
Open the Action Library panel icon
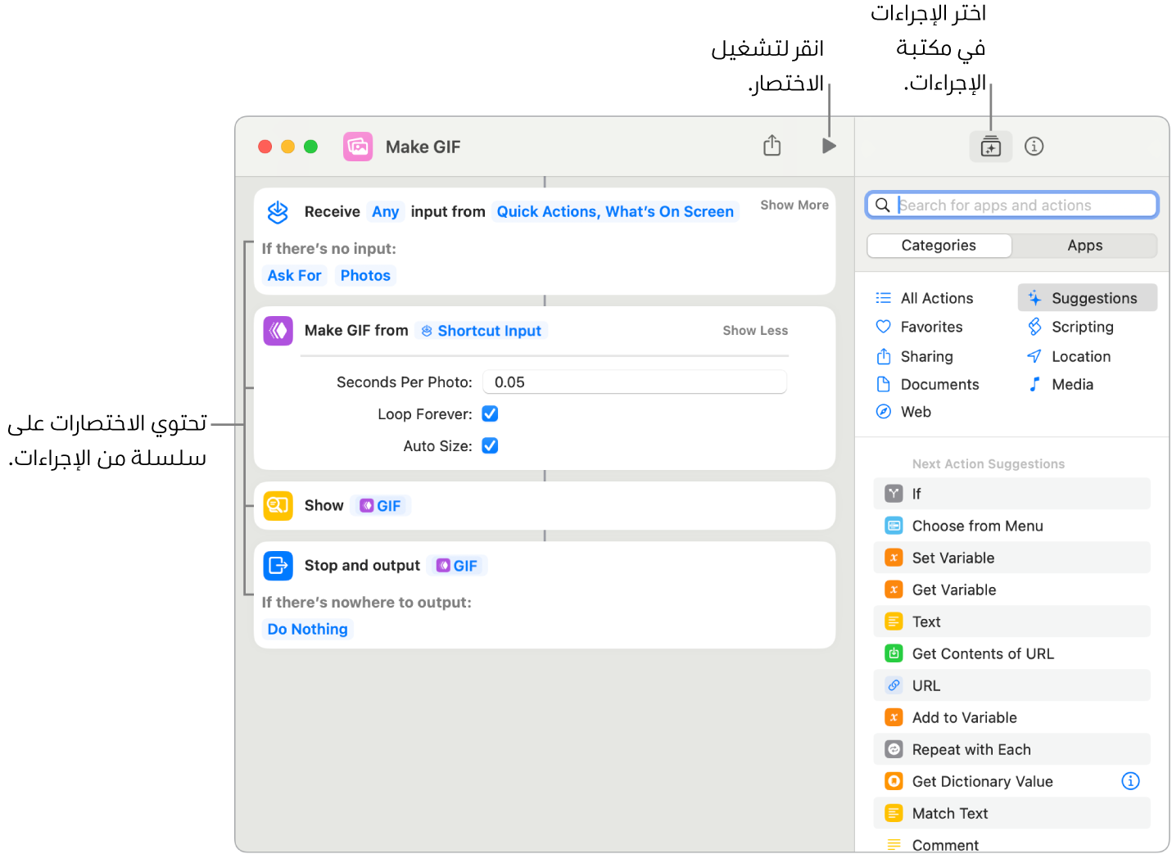991,146
